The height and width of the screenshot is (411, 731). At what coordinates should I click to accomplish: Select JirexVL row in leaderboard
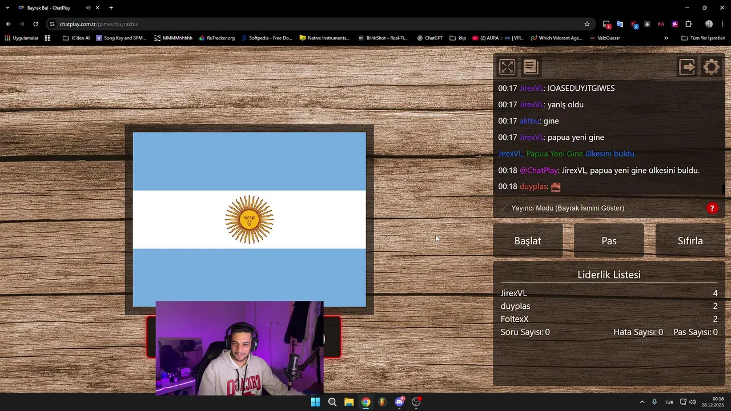[609, 293]
